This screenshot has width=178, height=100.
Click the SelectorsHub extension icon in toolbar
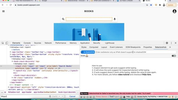click(156, 5)
